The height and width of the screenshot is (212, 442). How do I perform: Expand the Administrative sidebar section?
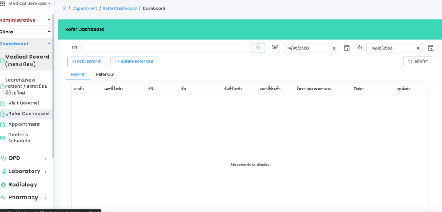[x=49, y=20]
